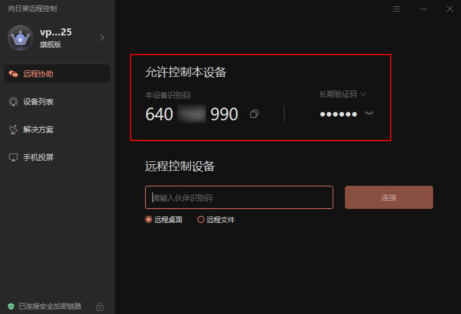Open 手机投屏 in sidebar
The width and height of the screenshot is (461, 314).
pos(57,157)
